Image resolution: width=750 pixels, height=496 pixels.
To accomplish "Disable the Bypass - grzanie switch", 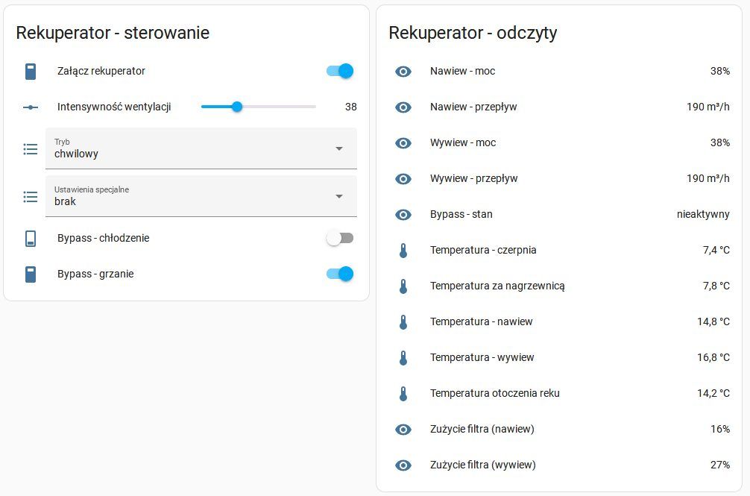I will click(x=340, y=274).
